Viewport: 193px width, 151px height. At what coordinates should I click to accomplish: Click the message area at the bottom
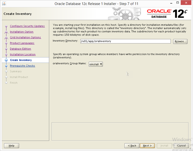click(120, 131)
